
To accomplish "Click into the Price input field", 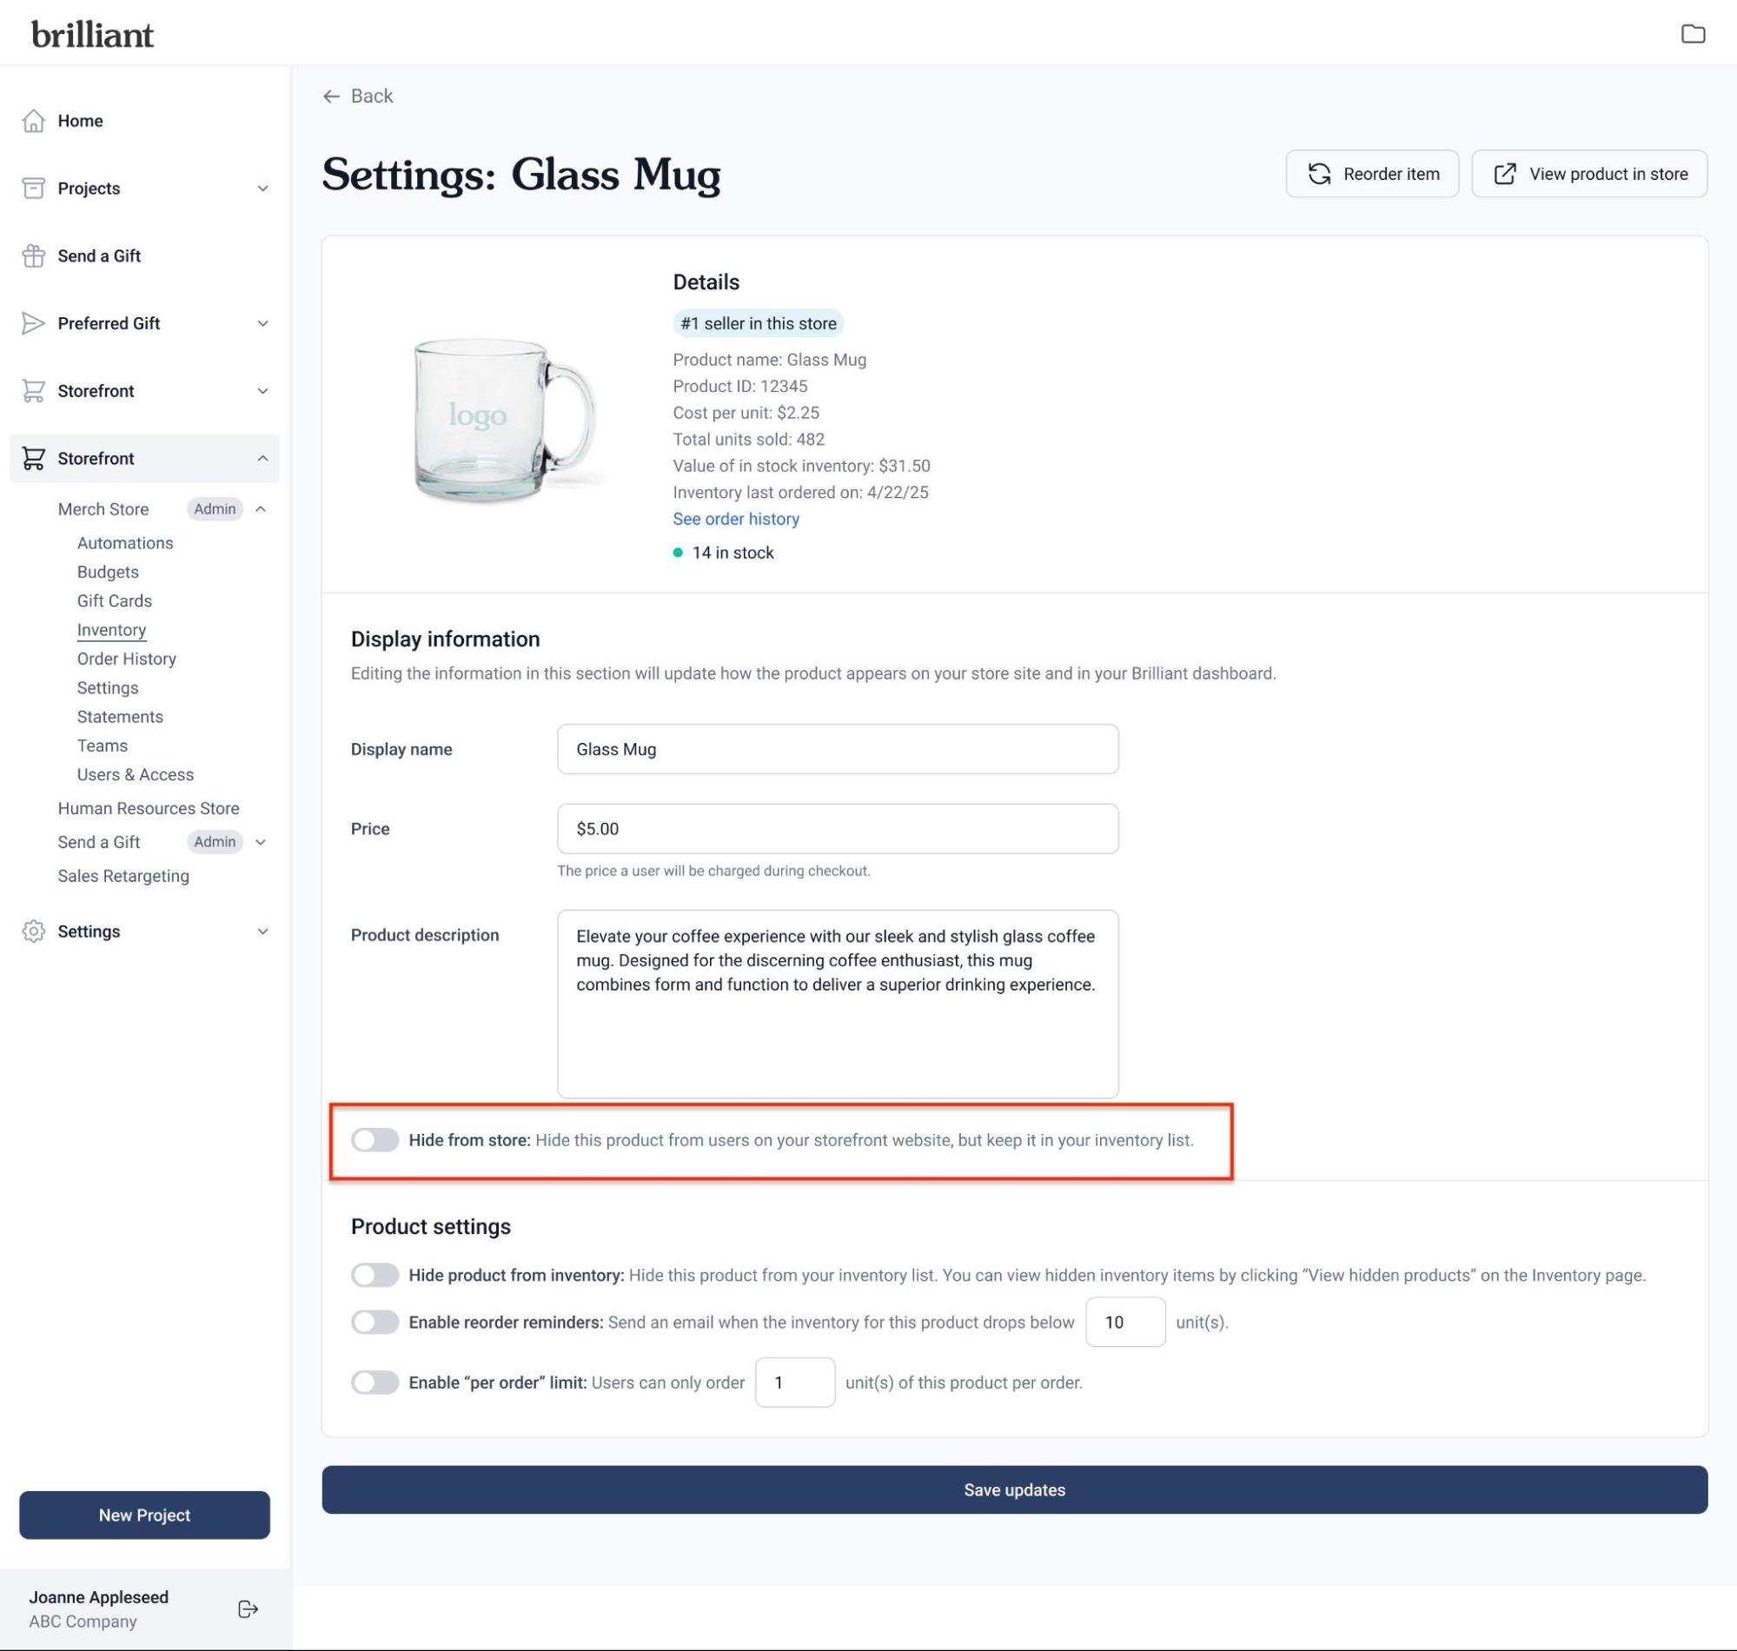I will (837, 828).
